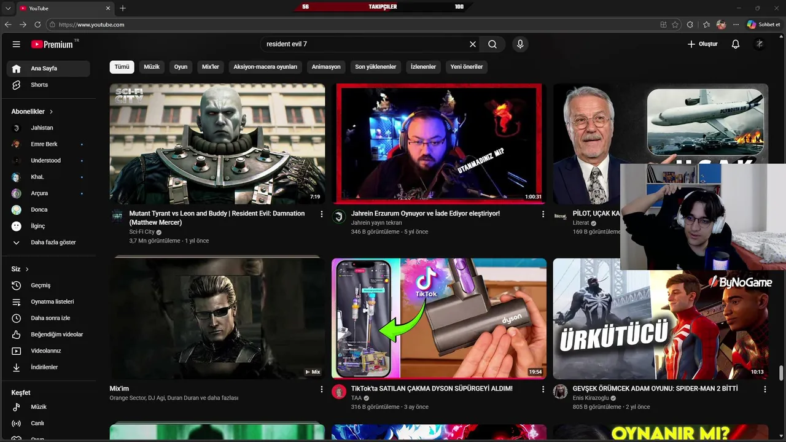This screenshot has height=442, width=786.
Task: Open Arçura subscription channel
Action: 48,193
